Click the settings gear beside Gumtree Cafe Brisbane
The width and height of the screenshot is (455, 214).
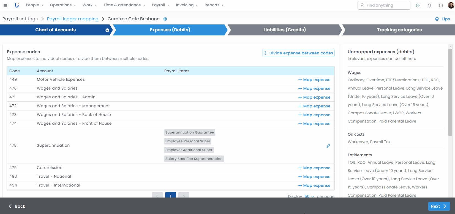click(x=165, y=19)
